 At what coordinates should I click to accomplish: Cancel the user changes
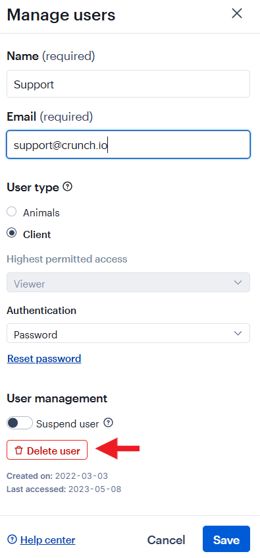tap(167, 540)
